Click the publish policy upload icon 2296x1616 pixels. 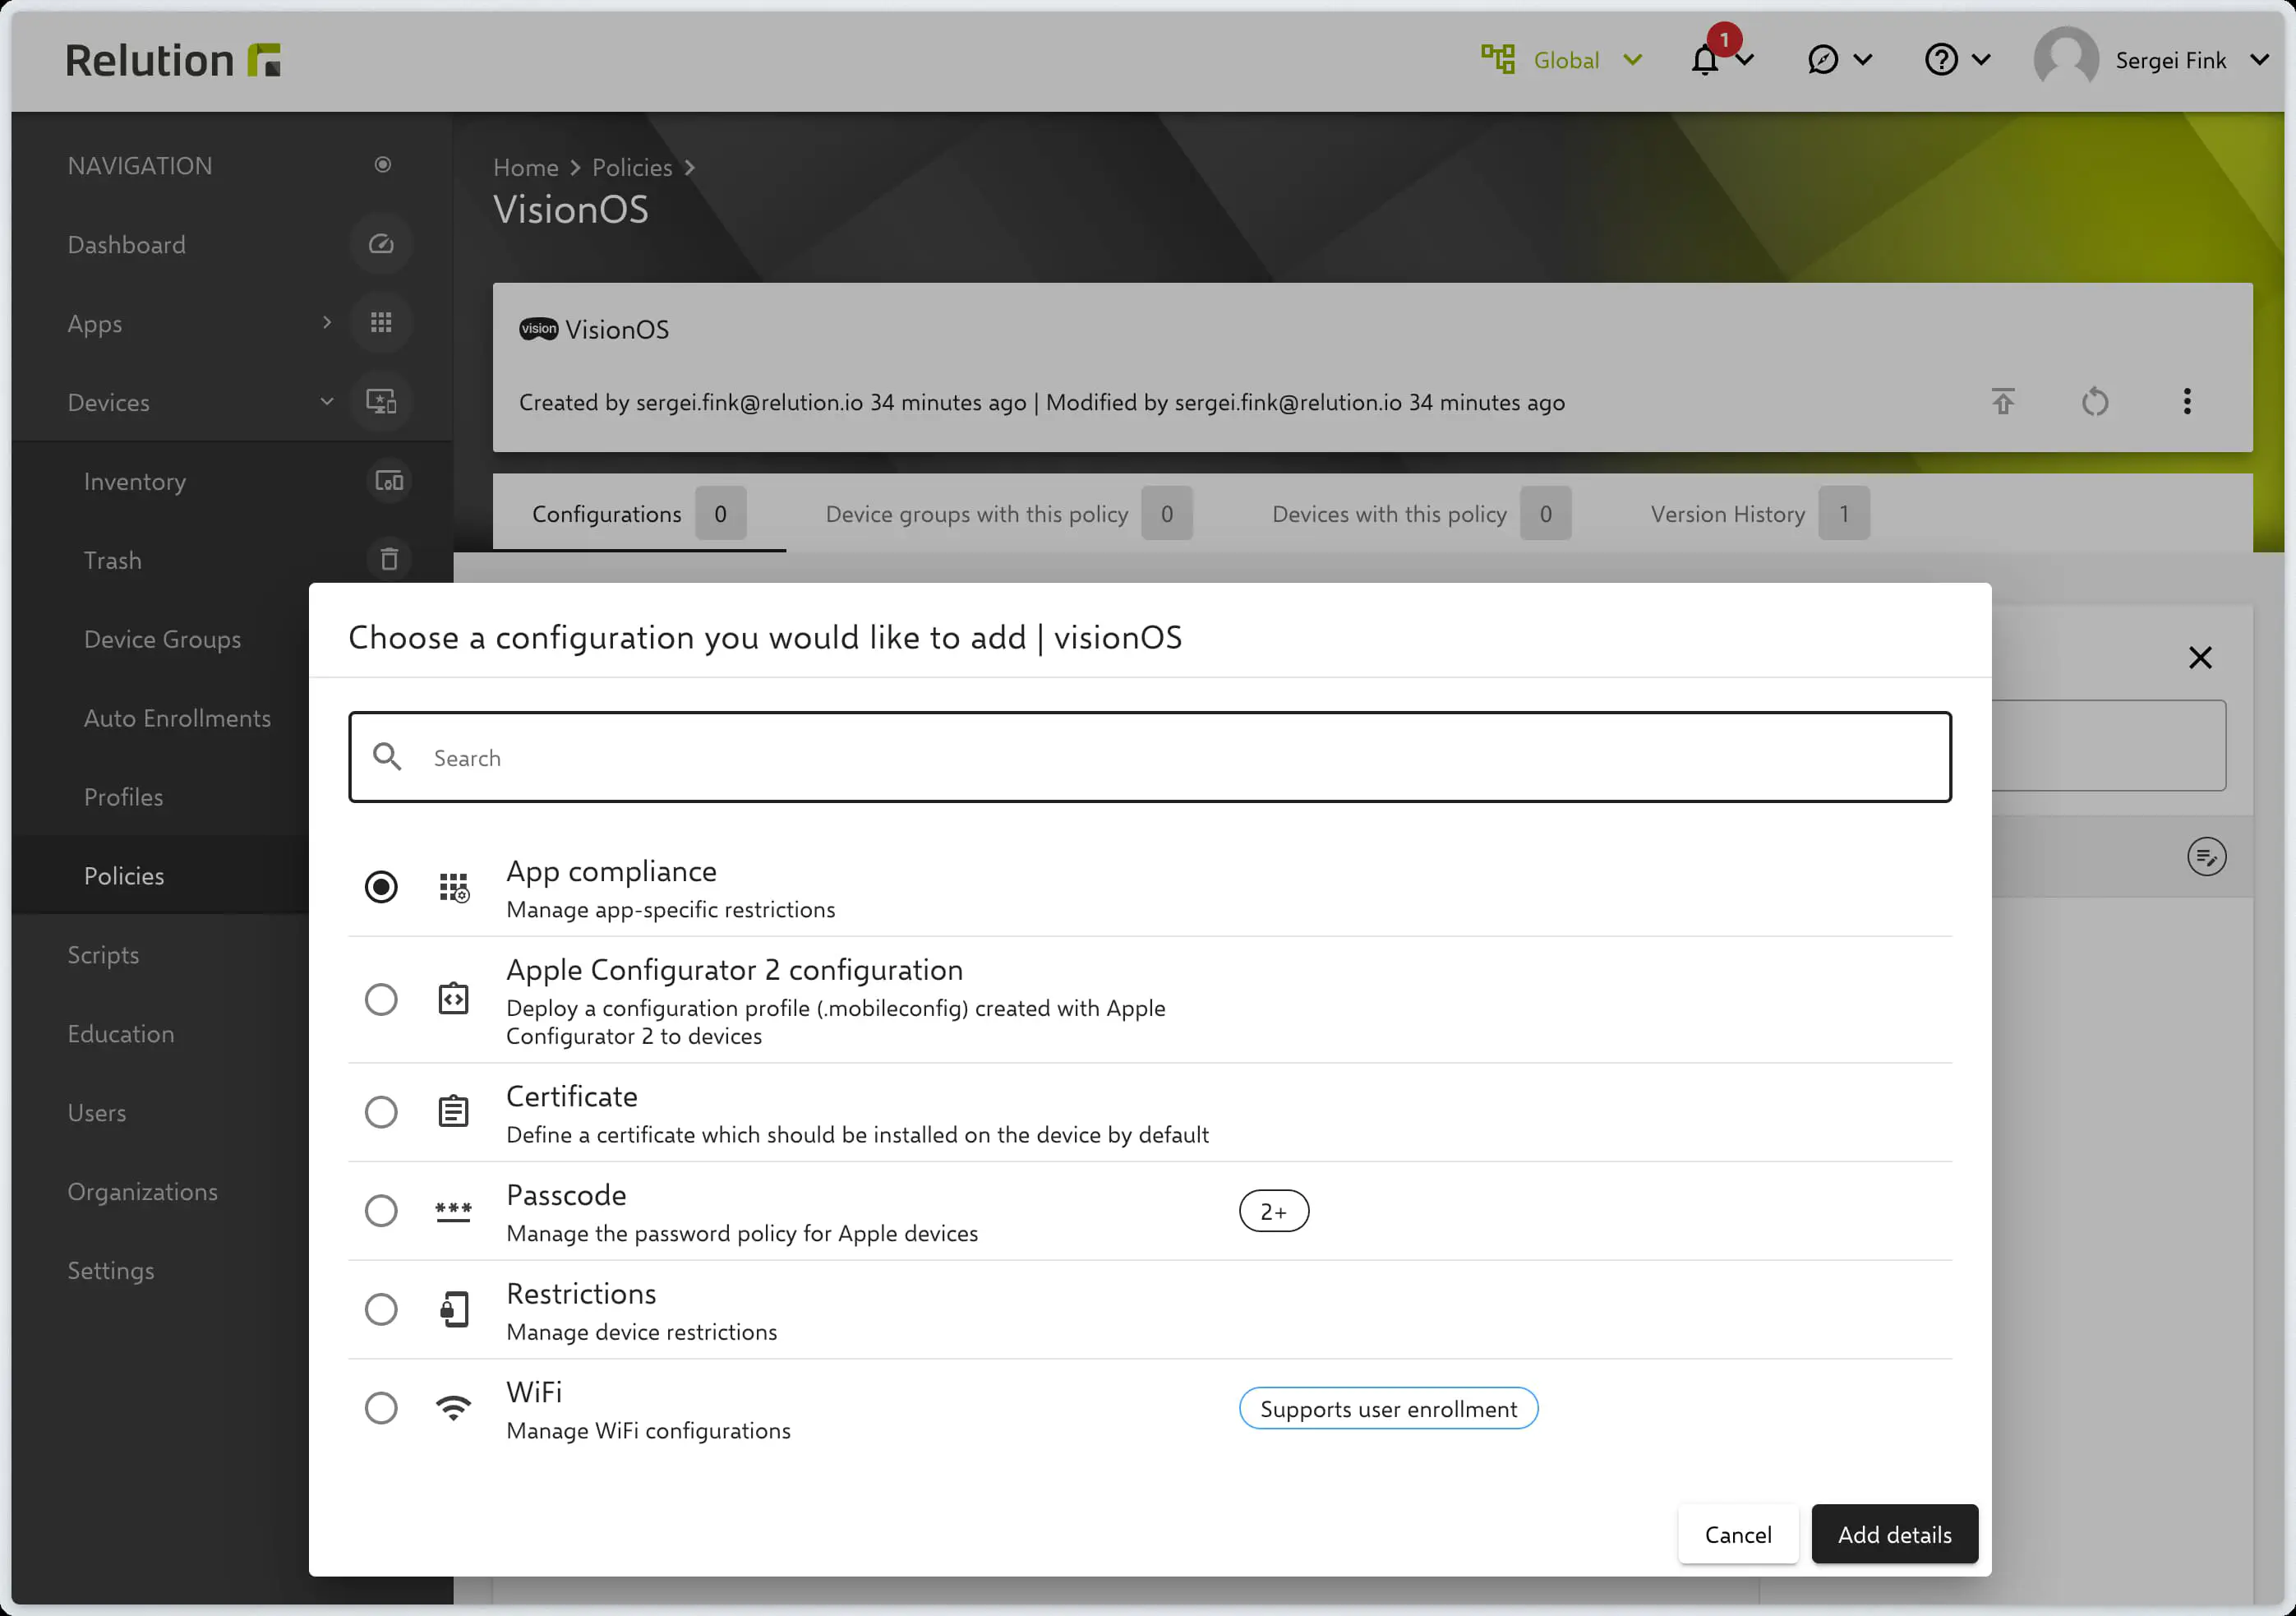pos(2002,402)
